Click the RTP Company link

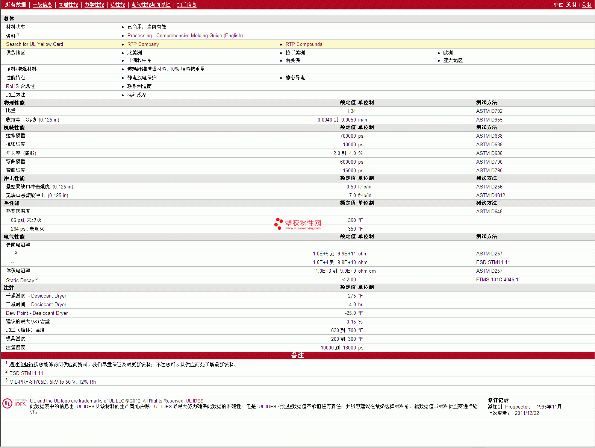tap(143, 44)
